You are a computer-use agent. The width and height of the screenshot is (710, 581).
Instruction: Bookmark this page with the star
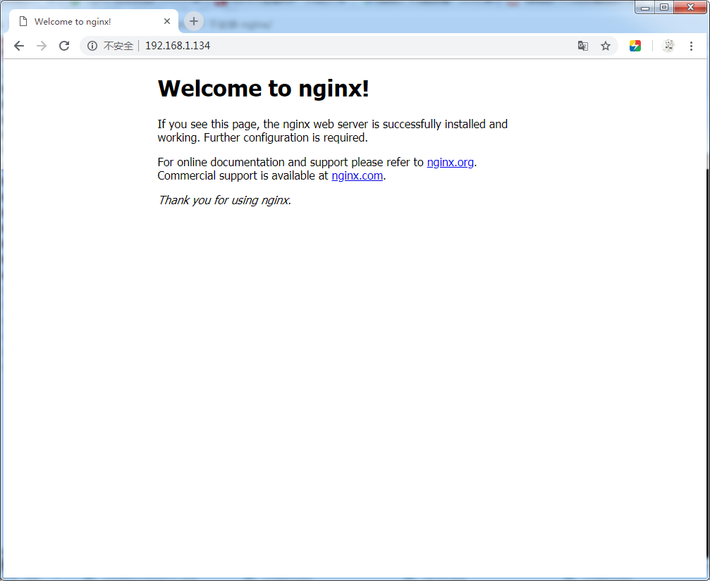(605, 46)
